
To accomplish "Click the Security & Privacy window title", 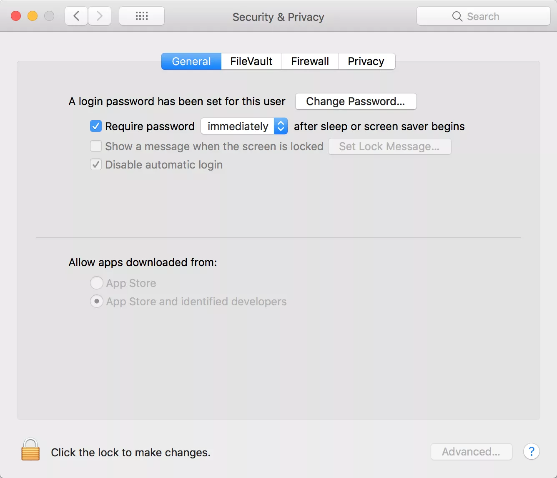I will coord(278,17).
